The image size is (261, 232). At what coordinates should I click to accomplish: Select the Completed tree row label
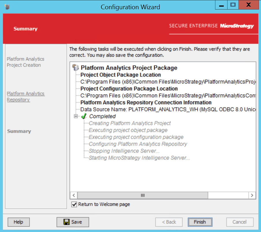102,116
